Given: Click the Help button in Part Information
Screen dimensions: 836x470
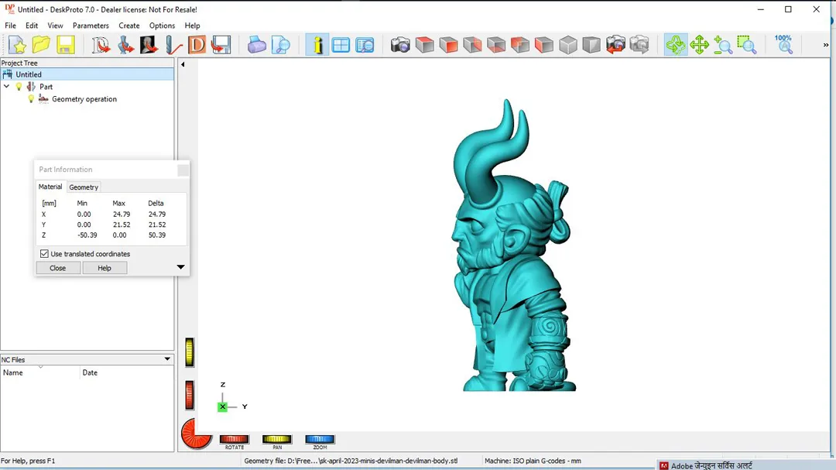Looking at the screenshot, I should pyautogui.click(x=104, y=268).
